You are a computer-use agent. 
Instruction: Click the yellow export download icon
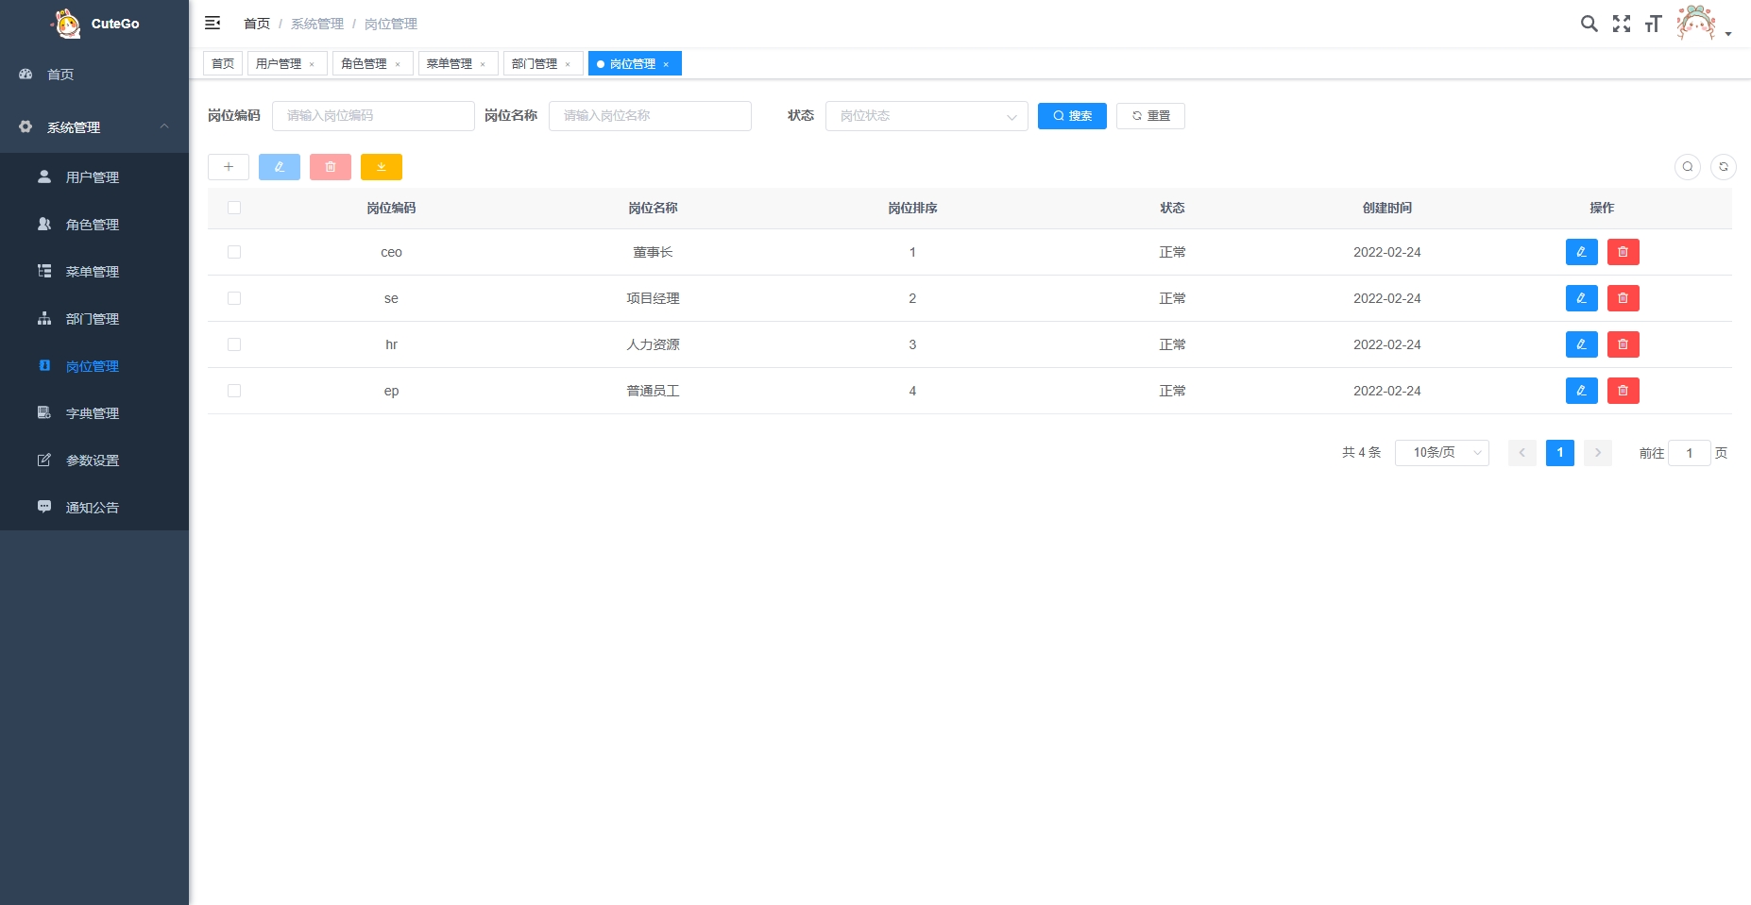[x=382, y=167]
